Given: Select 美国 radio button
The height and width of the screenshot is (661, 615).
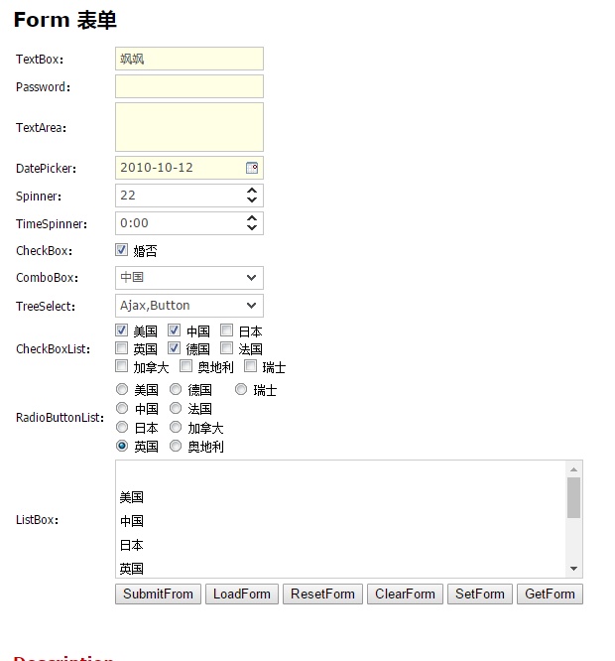Looking at the screenshot, I should 122,389.
